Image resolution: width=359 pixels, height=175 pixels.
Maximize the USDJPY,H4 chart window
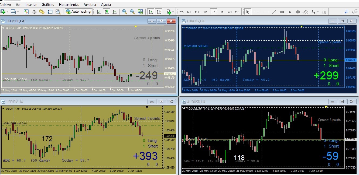point(161,101)
